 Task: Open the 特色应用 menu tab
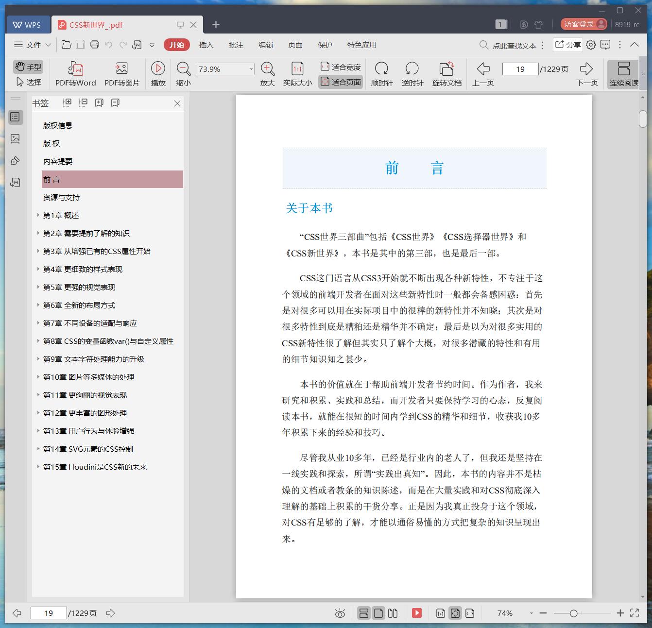point(360,45)
